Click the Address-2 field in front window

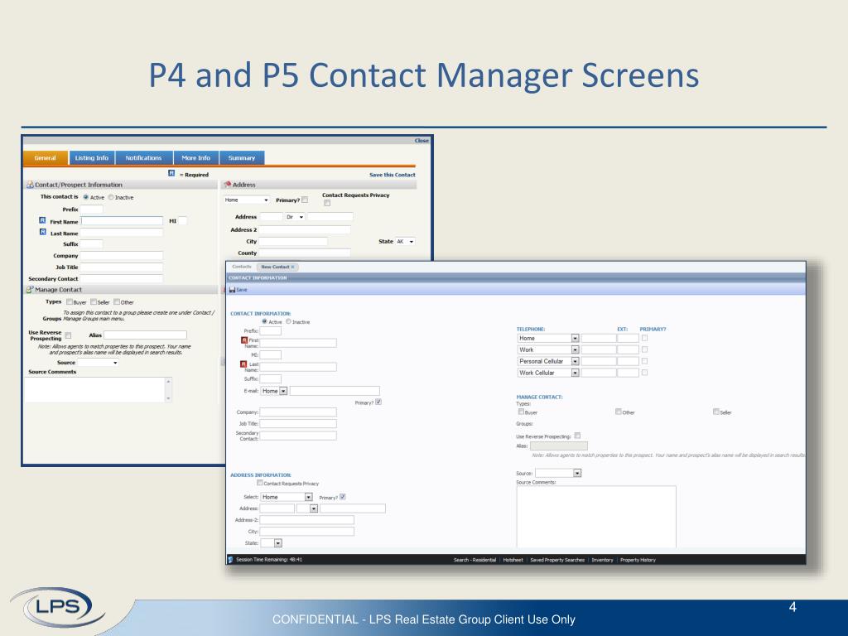[x=306, y=520]
